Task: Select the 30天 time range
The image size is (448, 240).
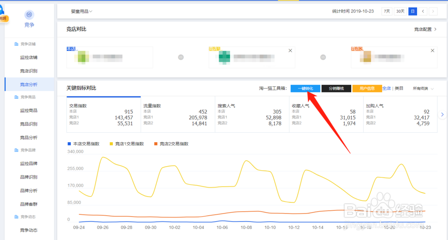Action: coord(400,12)
